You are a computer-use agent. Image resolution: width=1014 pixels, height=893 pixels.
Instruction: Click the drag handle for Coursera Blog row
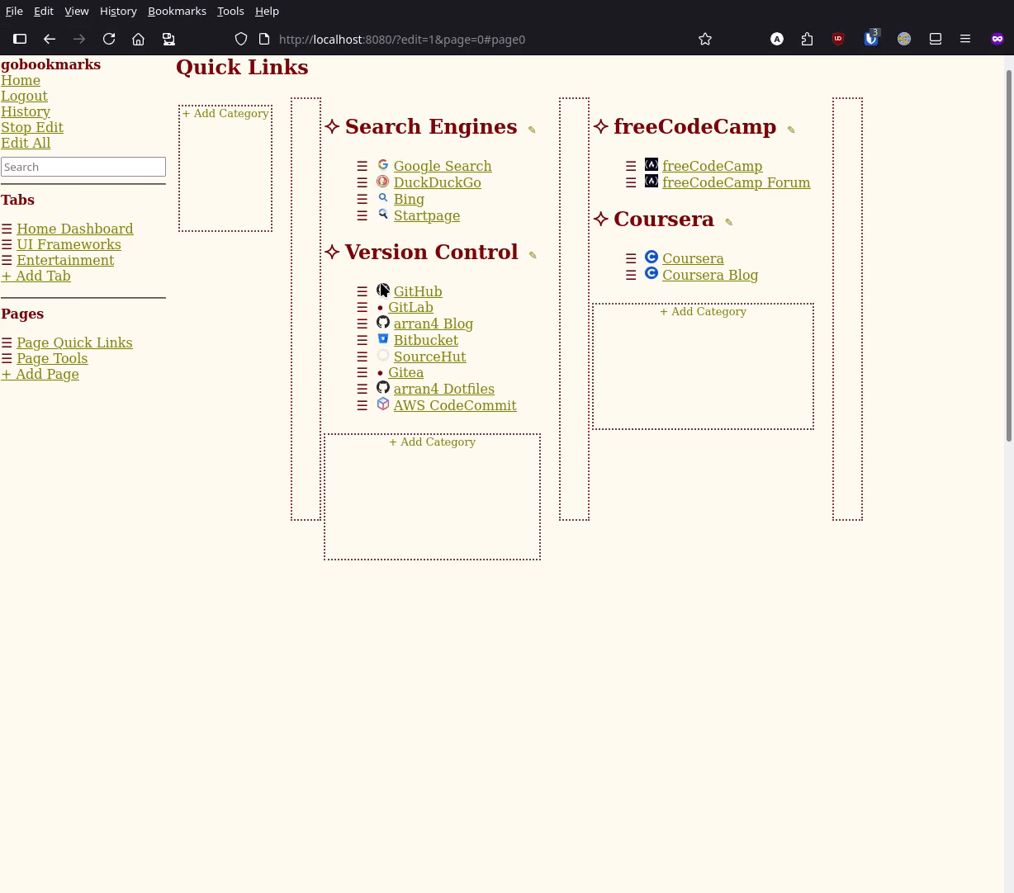click(x=631, y=275)
